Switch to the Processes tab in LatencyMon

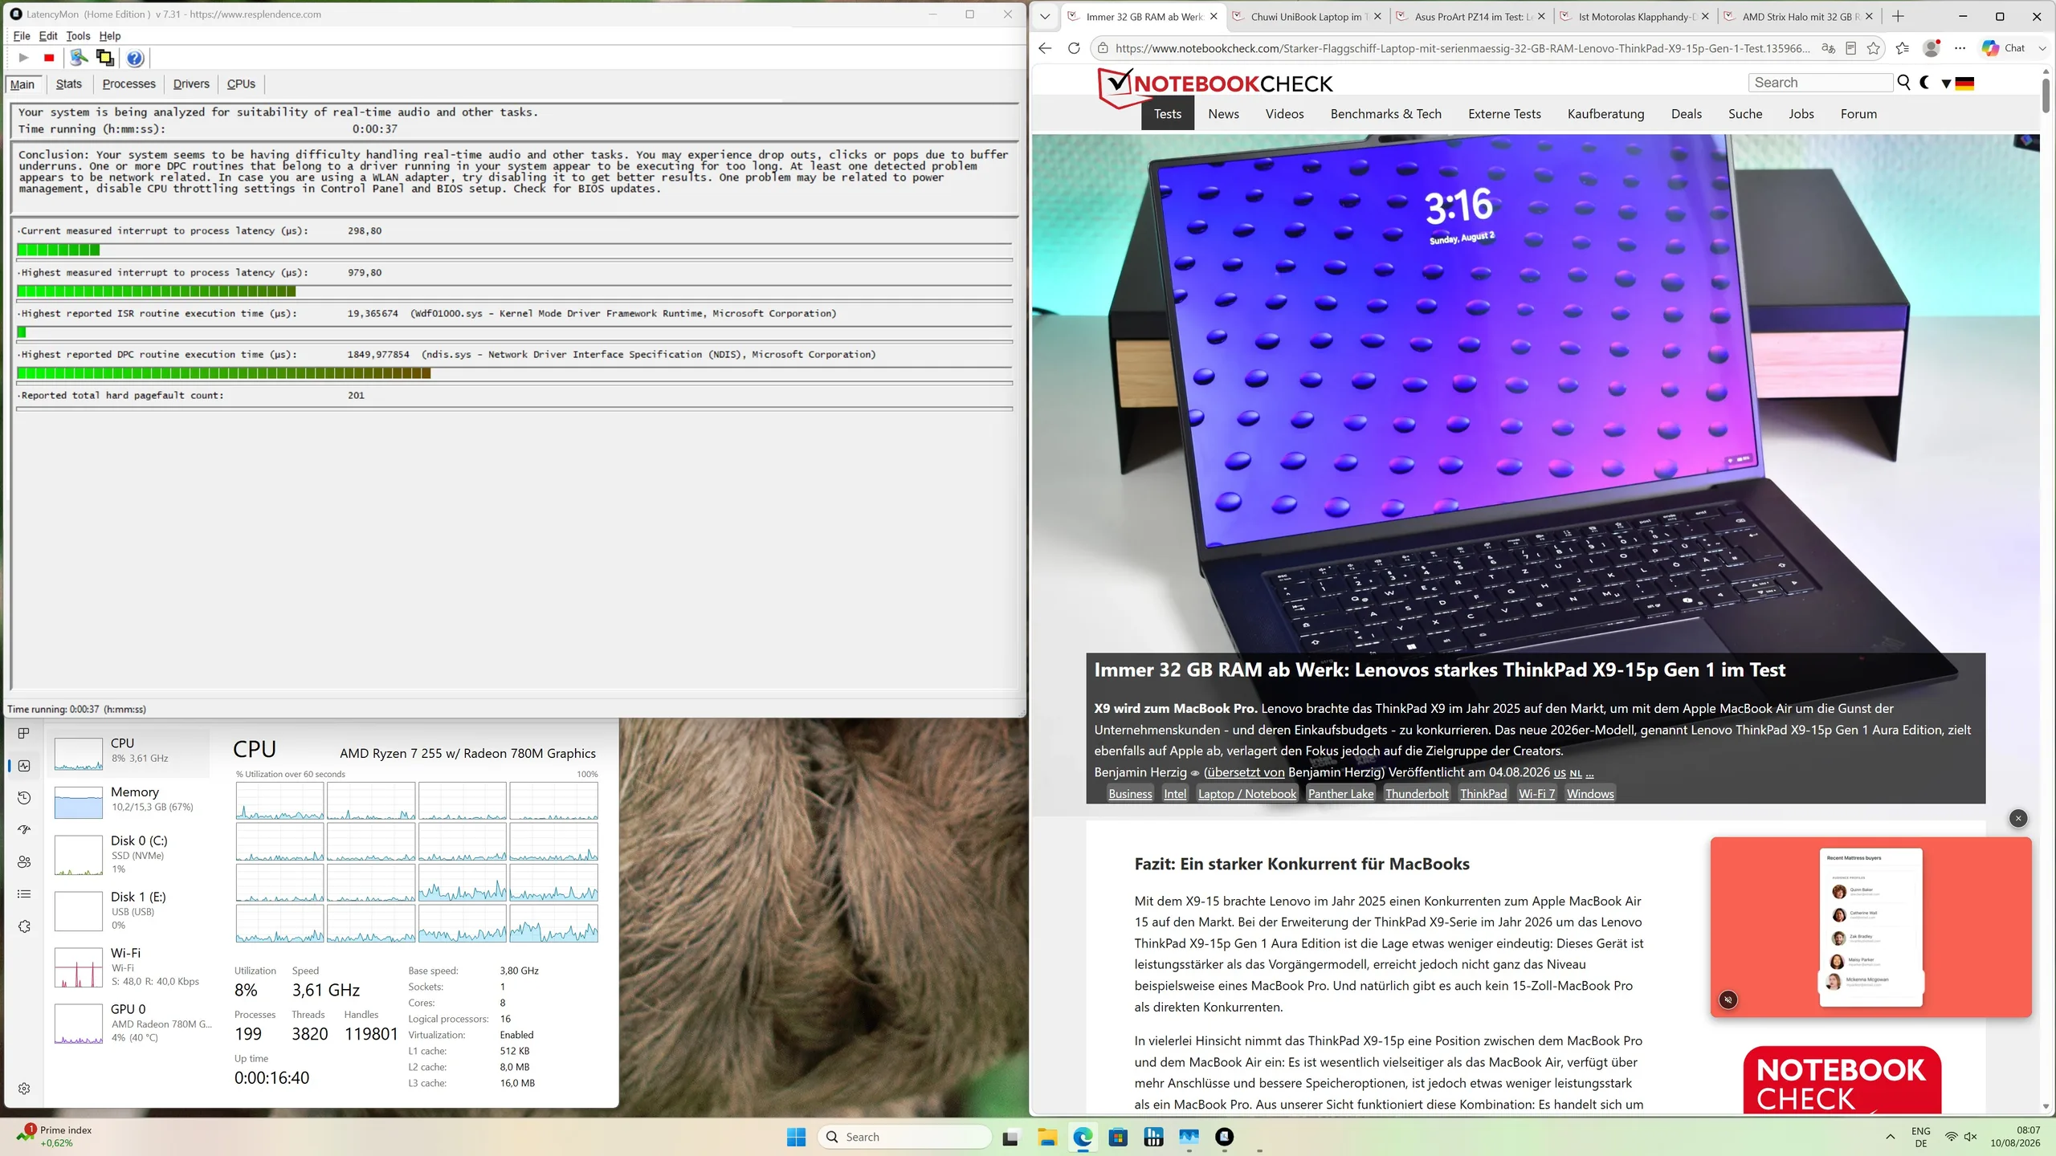128,84
